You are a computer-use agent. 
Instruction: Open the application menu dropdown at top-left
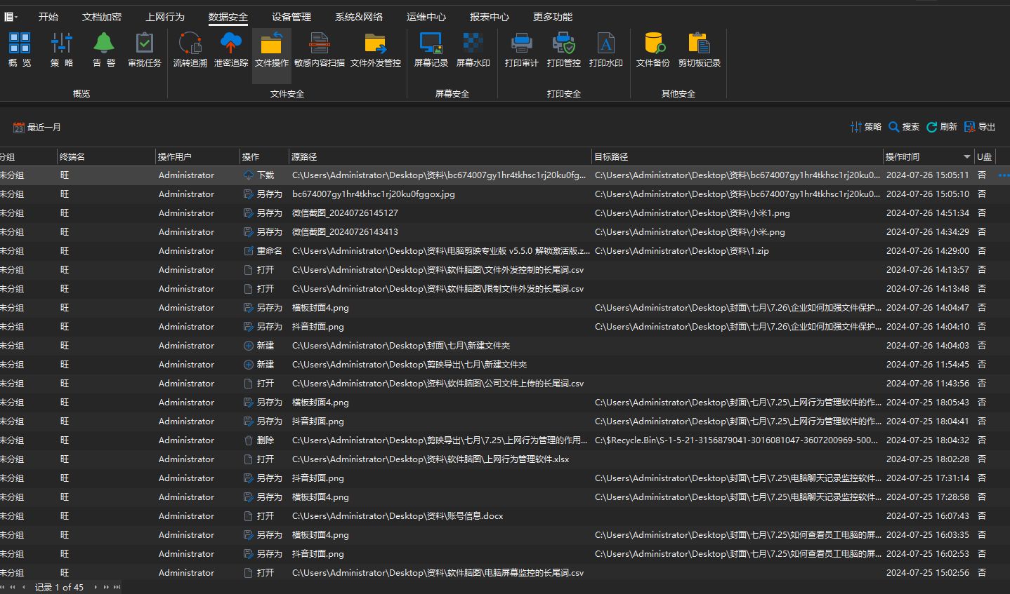[11, 17]
